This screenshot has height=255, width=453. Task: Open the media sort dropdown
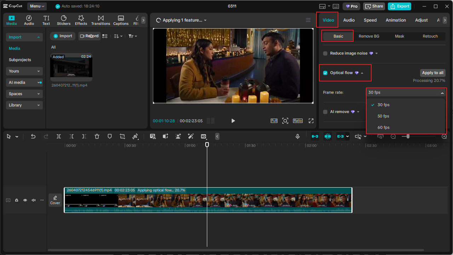coord(118,36)
